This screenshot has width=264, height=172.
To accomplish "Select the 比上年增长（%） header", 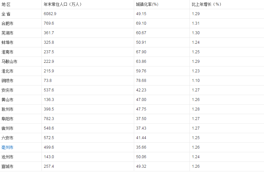I will (x=206, y=4).
